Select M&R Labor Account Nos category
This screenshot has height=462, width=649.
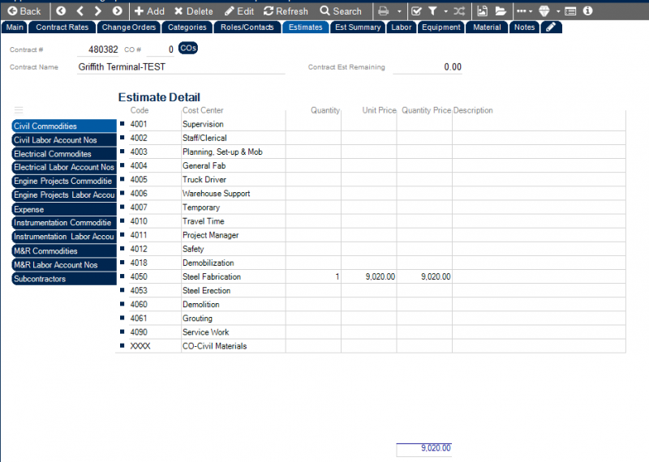tap(64, 265)
